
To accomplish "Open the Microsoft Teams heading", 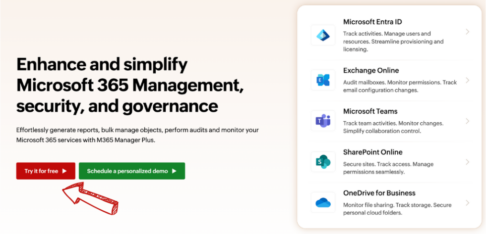I will (370, 111).
